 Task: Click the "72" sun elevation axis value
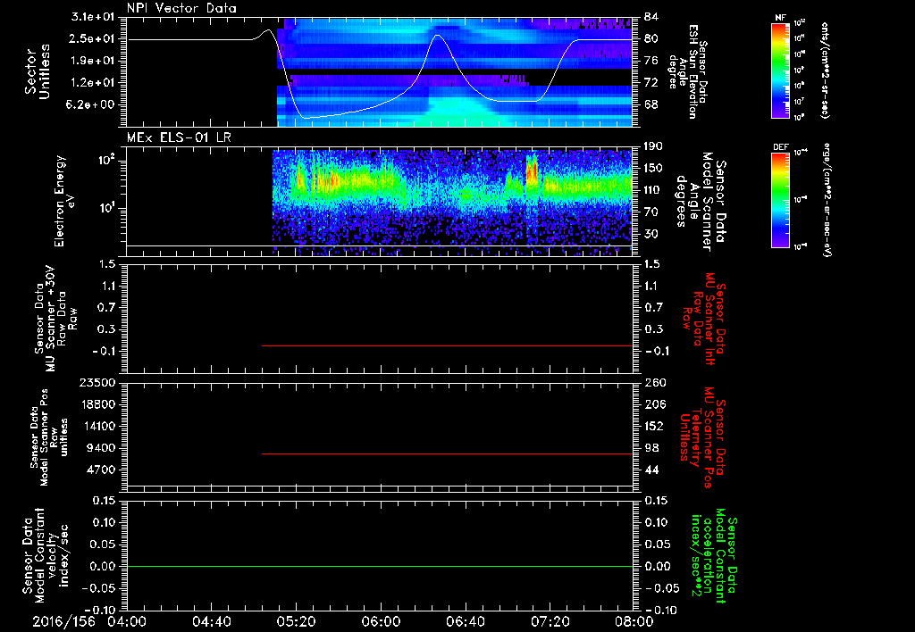click(651, 83)
